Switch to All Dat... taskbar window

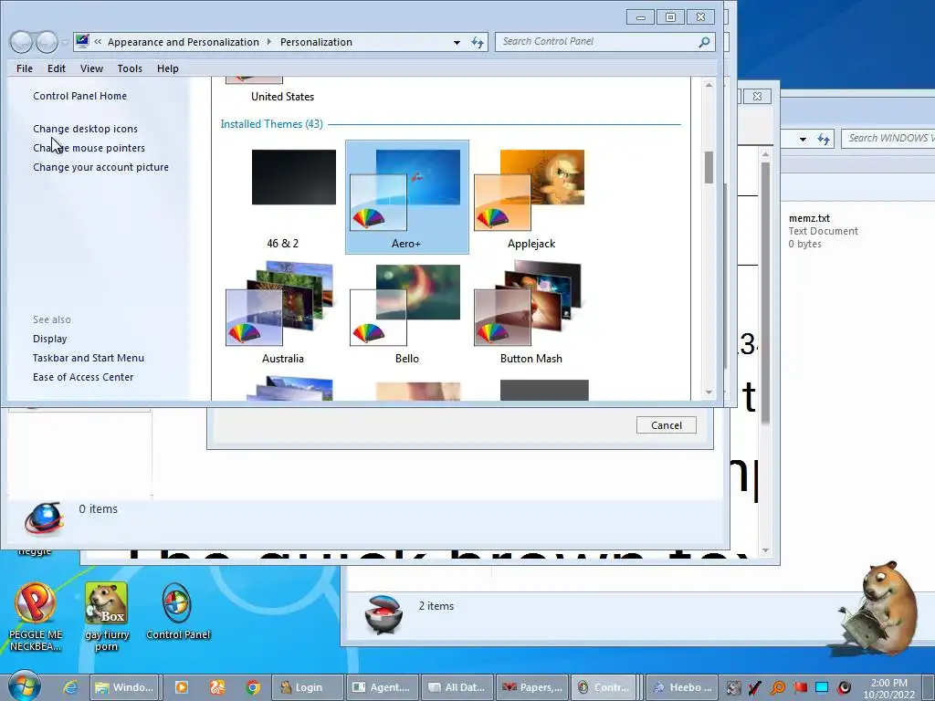pyautogui.click(x=457, y=687)
